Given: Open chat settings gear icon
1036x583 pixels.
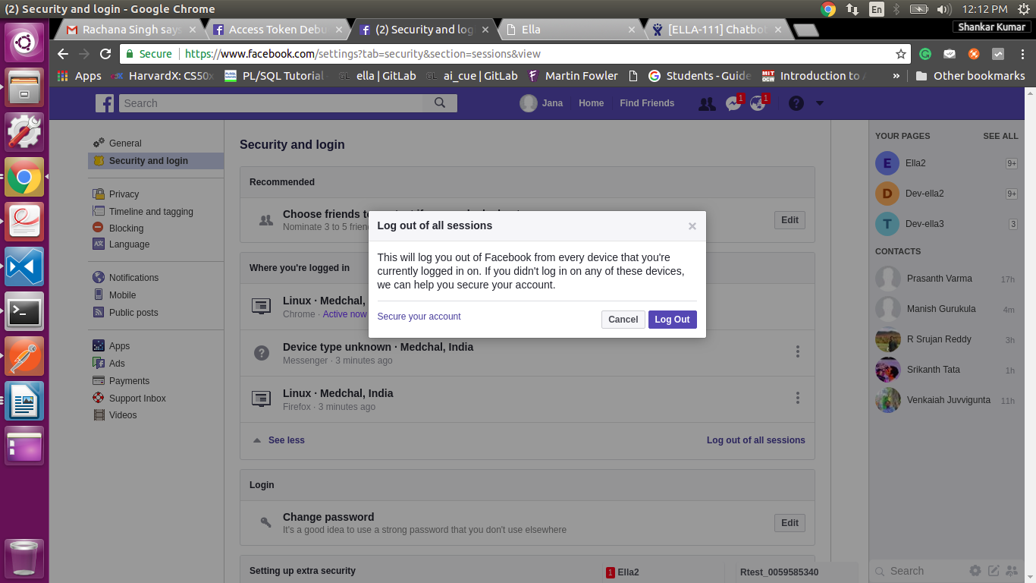Looking at the screenshot, I should tap(975, 571).
